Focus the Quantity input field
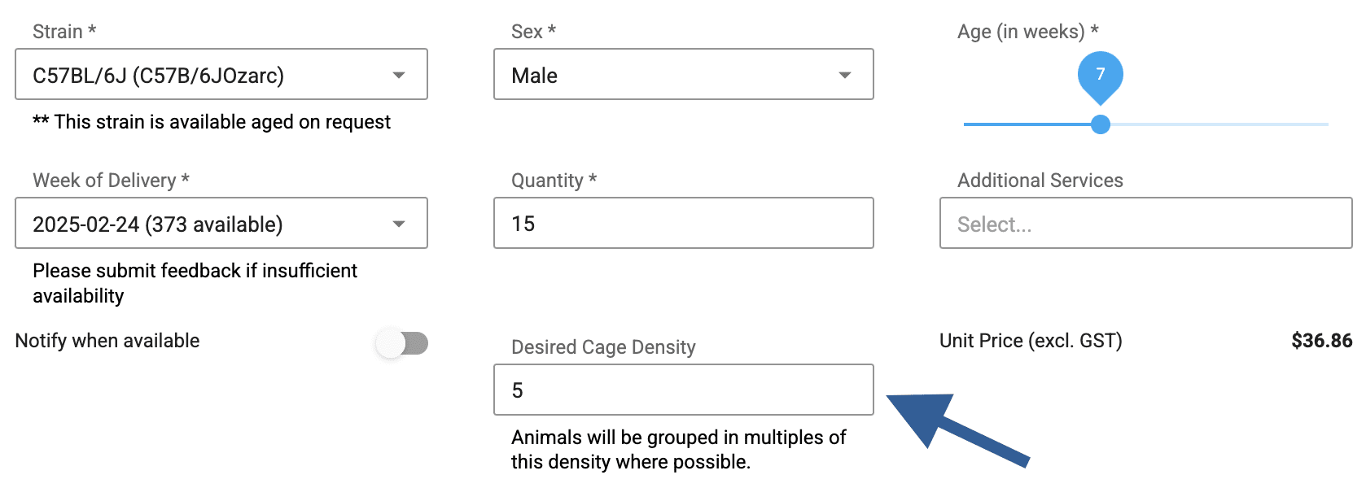The image size is (1366, 488). click(x=683, y=224)
